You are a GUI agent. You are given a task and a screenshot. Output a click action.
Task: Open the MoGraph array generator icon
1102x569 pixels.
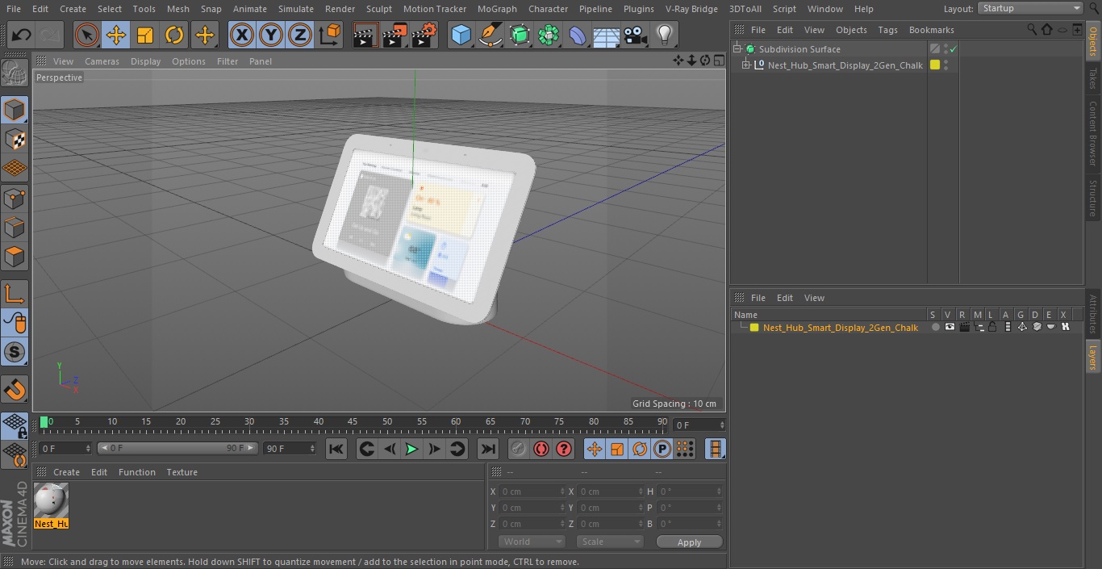549,36
